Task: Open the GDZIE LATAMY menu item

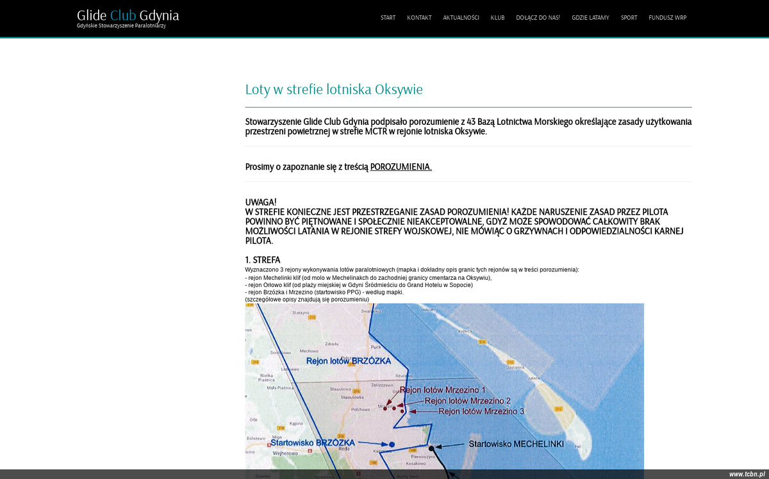Action: point(590,18)
